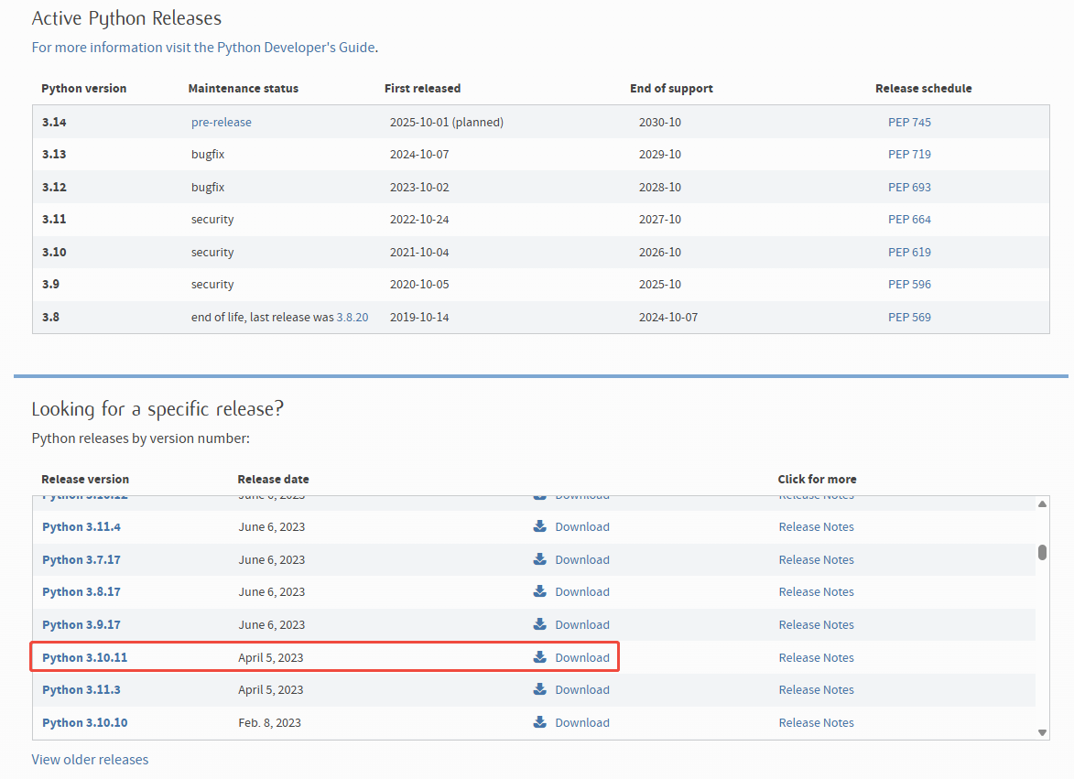Image resolution: width=1074 pixels, height=779 pixels.
Task: Open the Python 3.10.10 release page
Action: coord(85,722)
